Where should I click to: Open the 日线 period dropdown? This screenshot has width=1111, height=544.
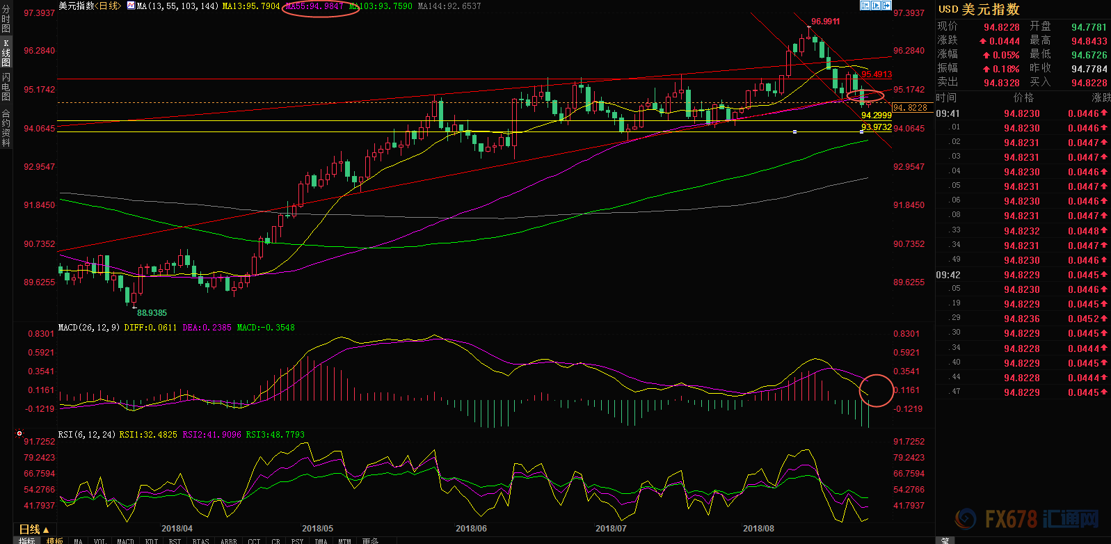[34, 529]
